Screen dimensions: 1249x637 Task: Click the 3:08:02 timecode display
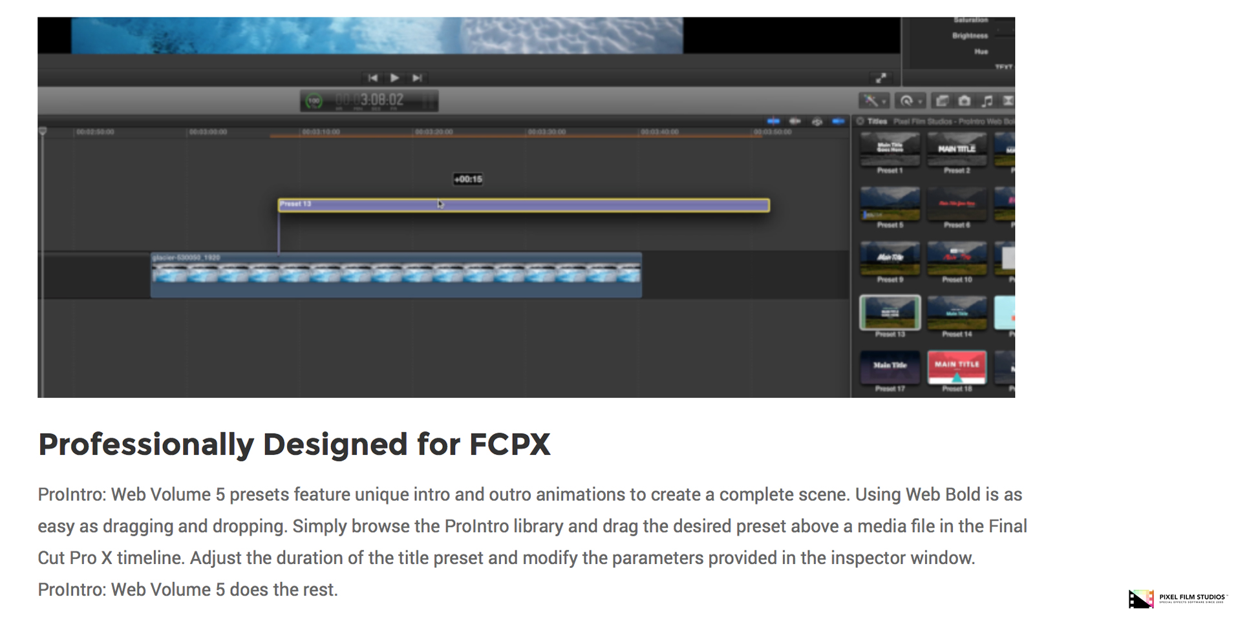[369, 101]
